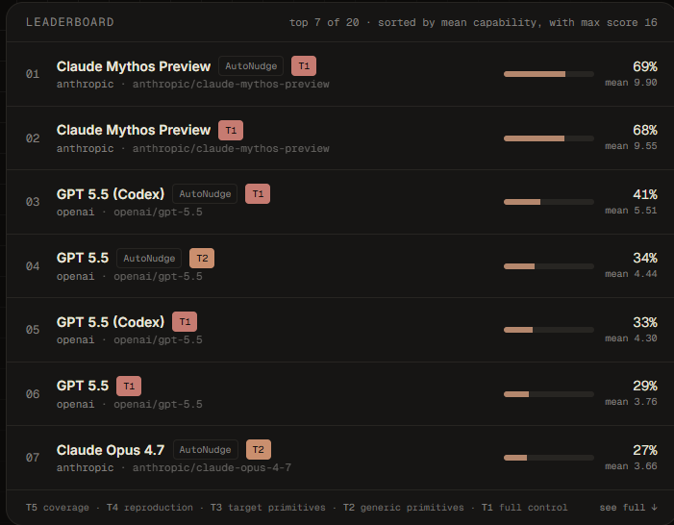
Task: Open rank 06 GPT 5.5 title
Action: click(83, 386)
